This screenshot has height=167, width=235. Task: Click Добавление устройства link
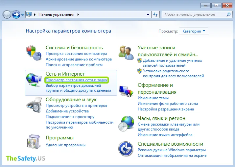pos(67,111)
